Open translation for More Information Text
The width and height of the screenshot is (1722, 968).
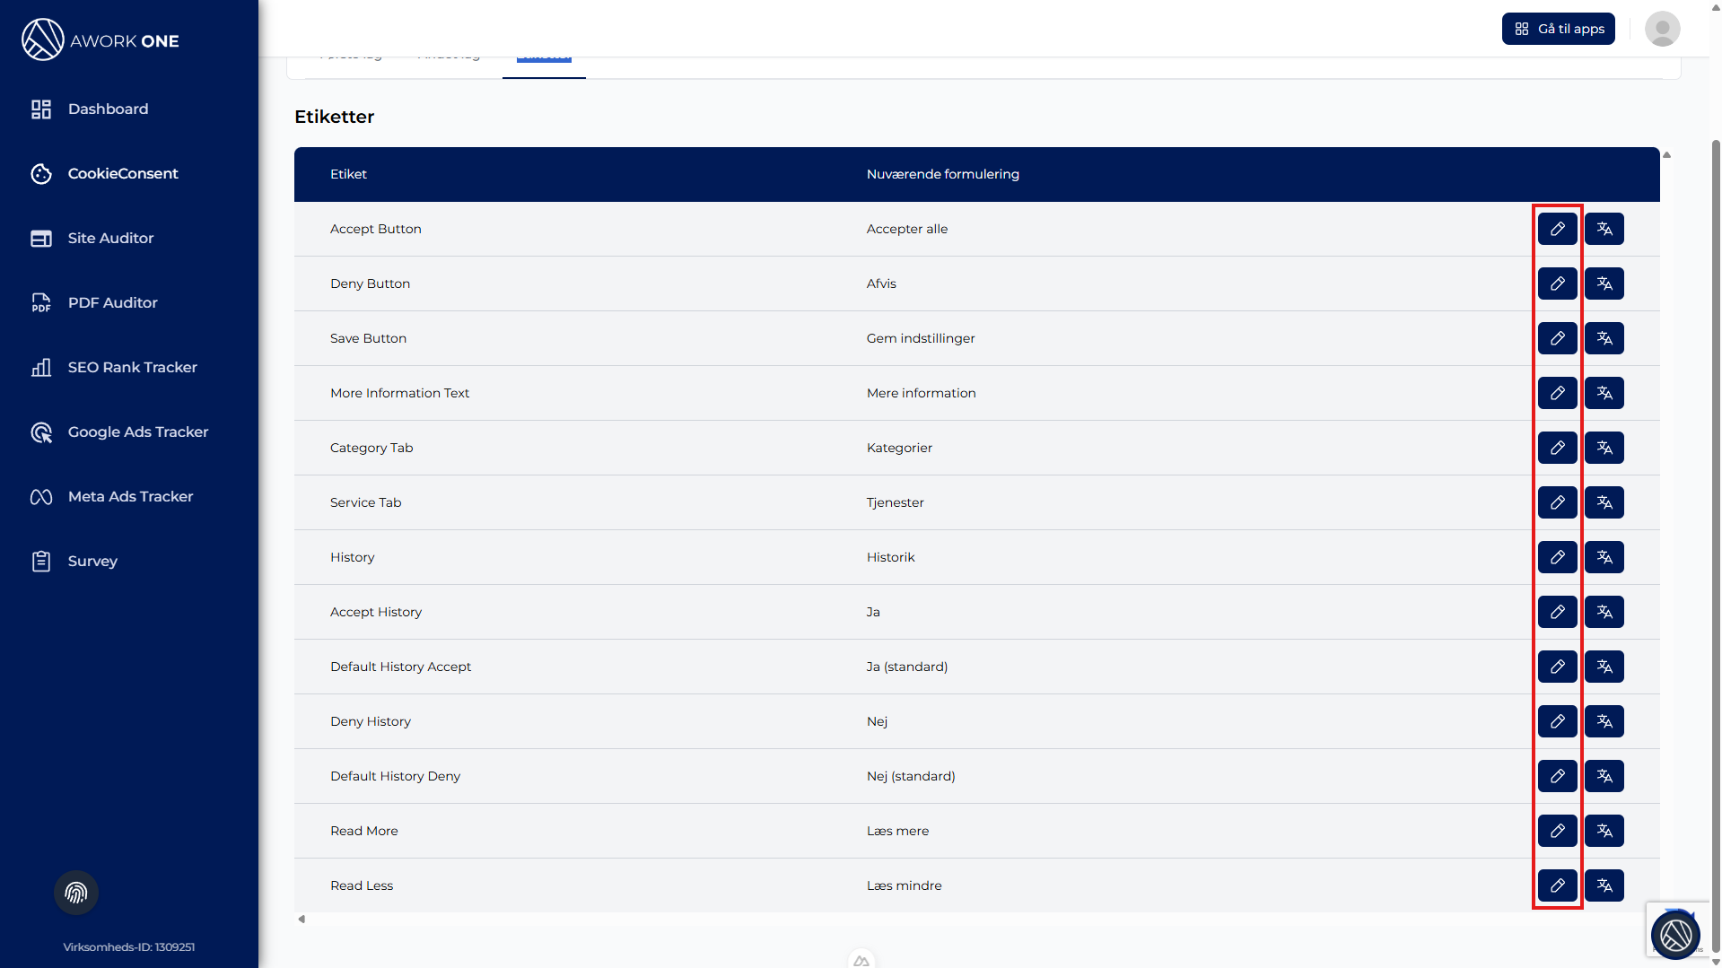click(x=1604, y=393)
